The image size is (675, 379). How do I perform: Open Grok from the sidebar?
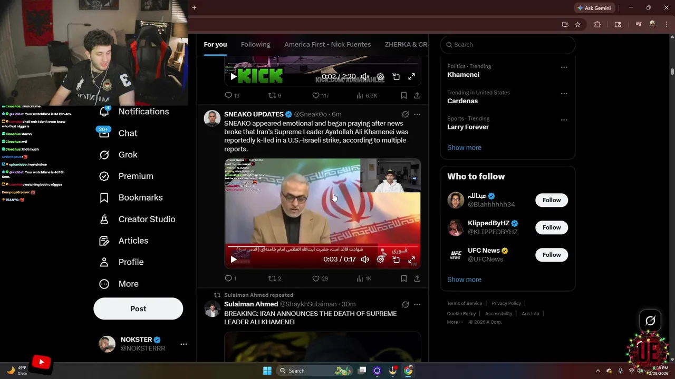[119, 155]
